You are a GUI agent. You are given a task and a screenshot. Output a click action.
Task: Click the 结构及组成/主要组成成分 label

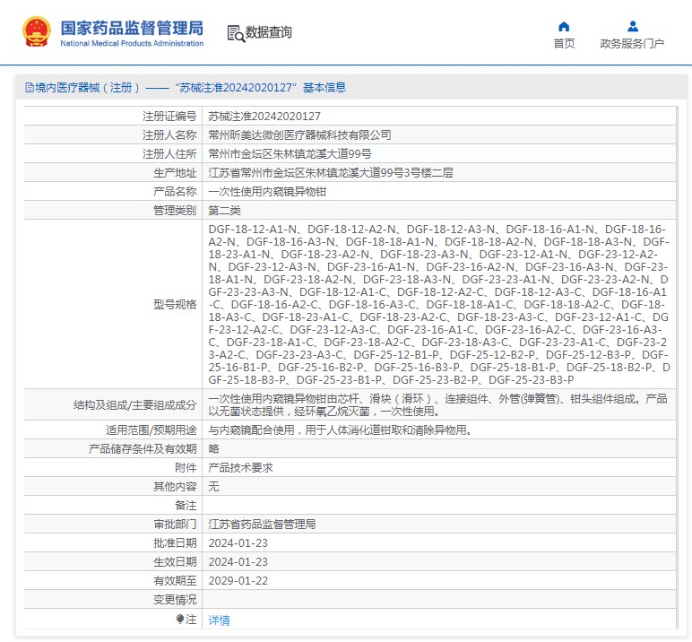[x=135, y=405]
